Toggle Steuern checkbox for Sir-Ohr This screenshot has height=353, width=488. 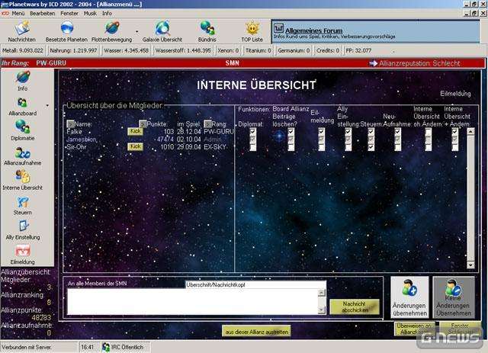pyautogui.click(x=371, y=147)
